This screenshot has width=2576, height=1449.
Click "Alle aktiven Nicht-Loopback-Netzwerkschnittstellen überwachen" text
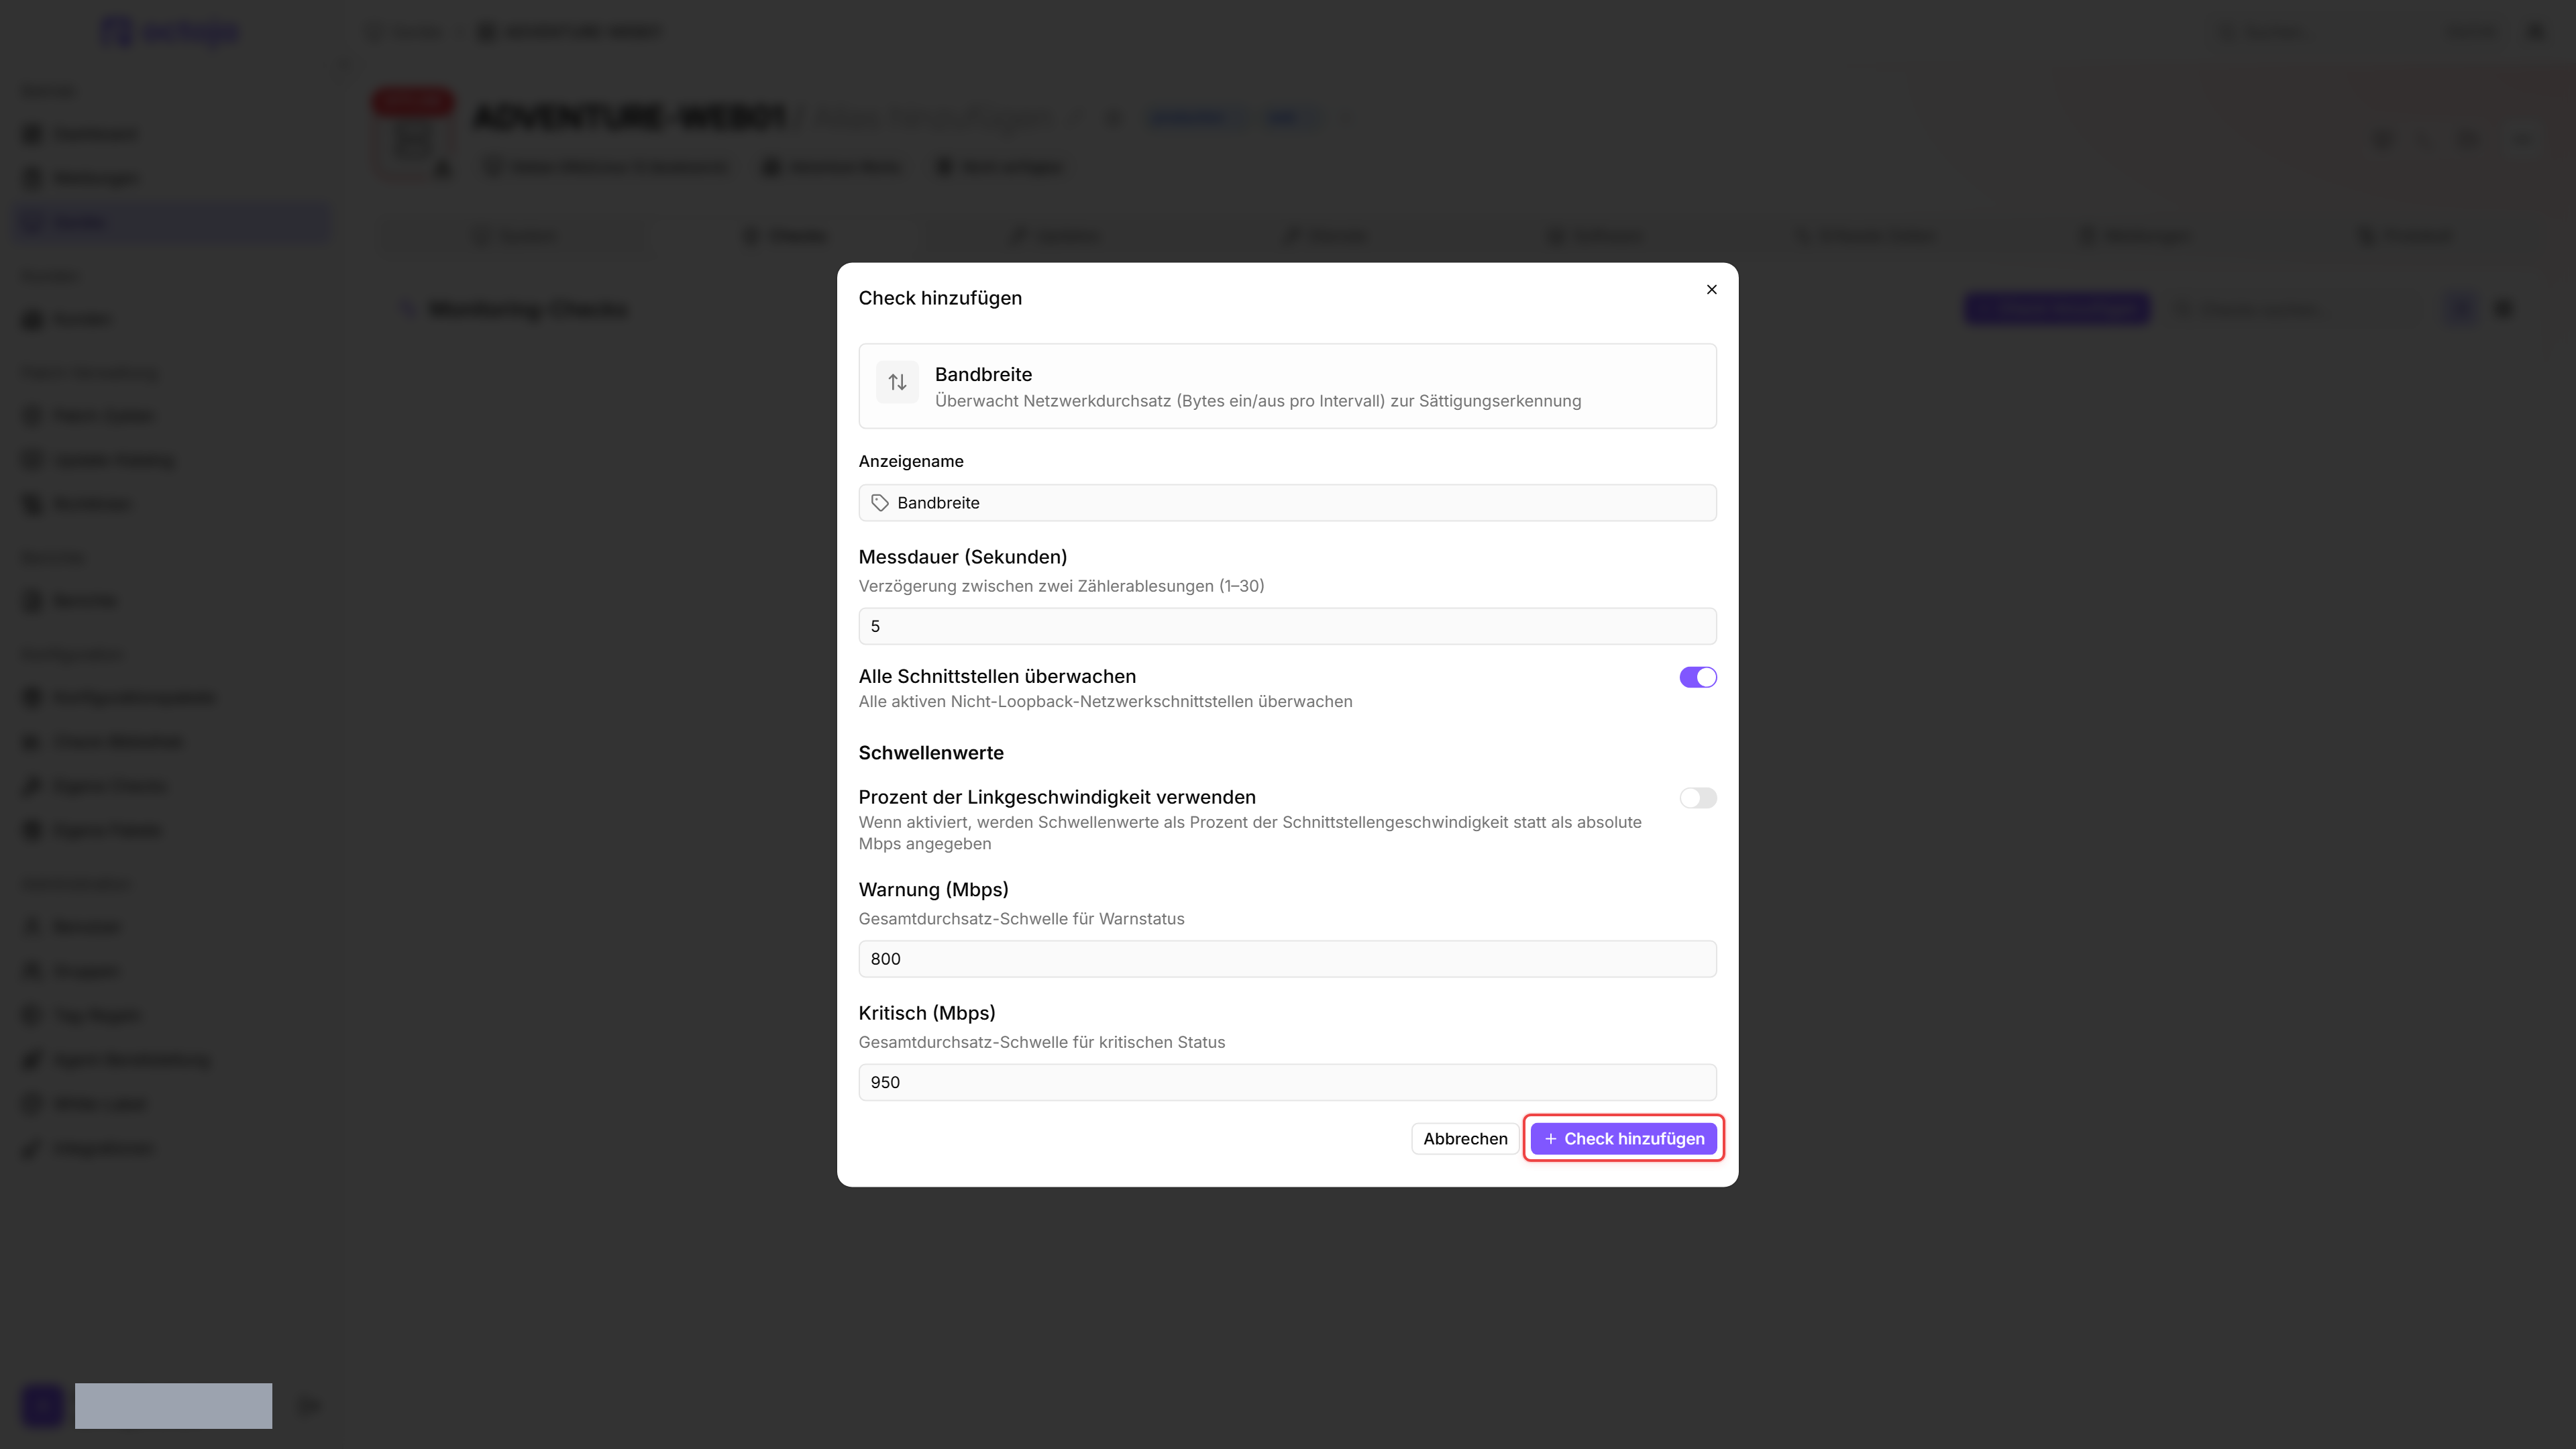click(x=1105, y=702)
